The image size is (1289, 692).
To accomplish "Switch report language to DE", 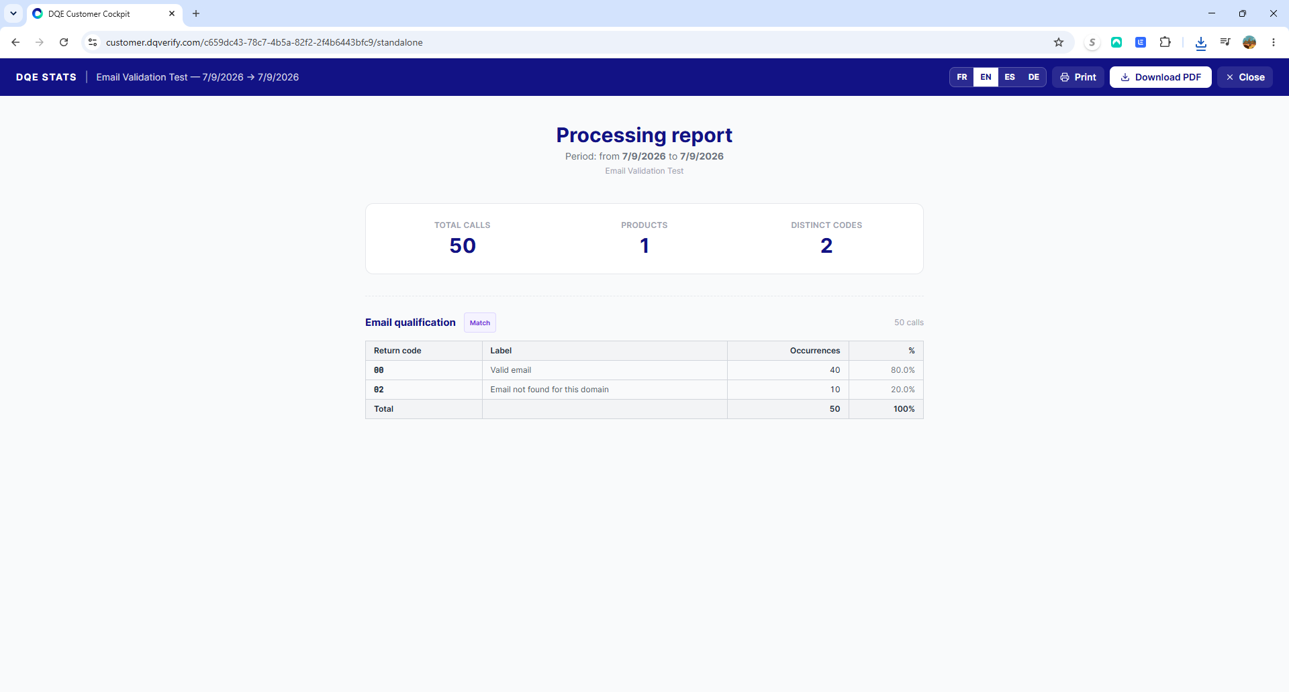I will point(1034,77).
